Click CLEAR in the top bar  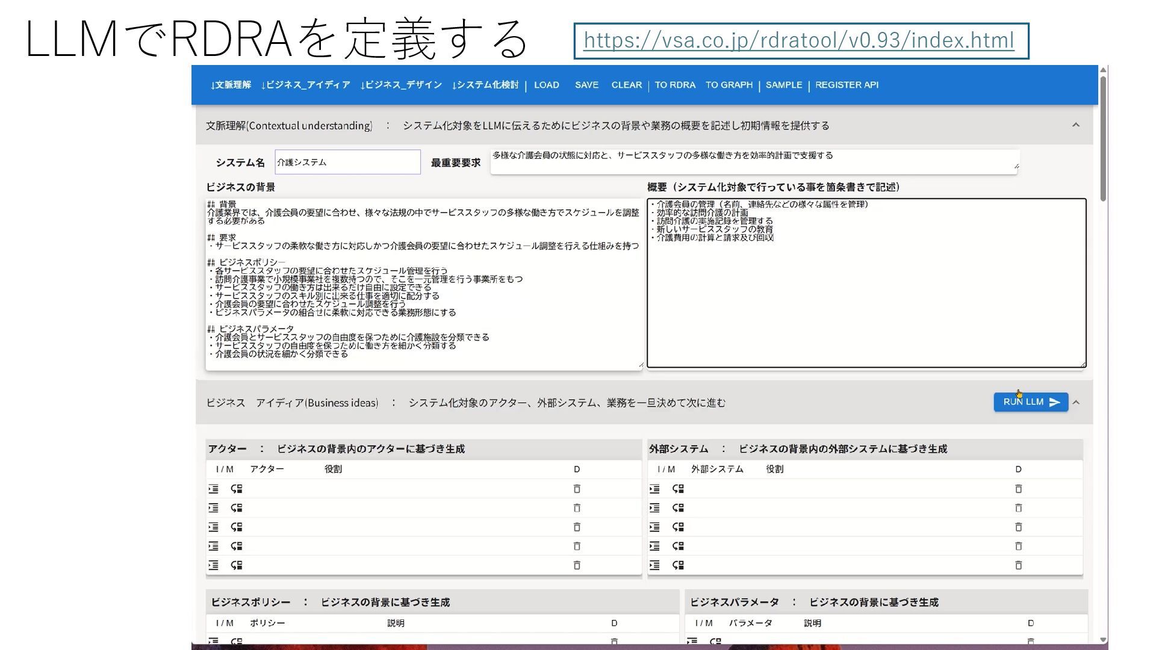[627, 85]
